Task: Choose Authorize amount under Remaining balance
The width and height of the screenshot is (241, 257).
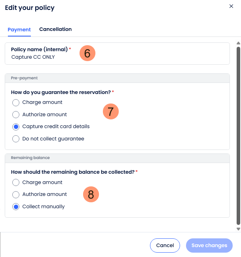Action: tap(16, 195)
